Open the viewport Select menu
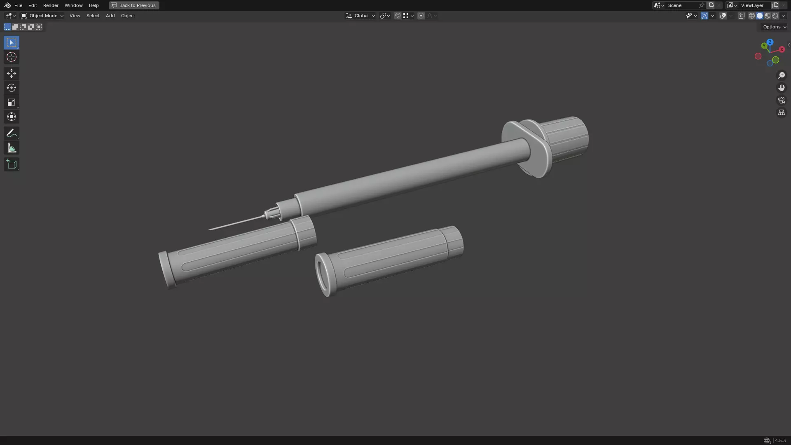Viewport: 791px width, 445px height. click(93, 16)
